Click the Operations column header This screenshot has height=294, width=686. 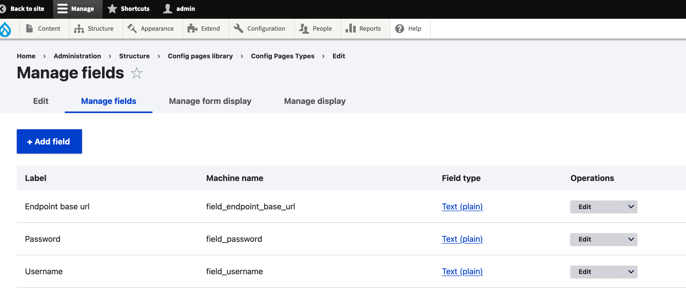tap(592, 178)
